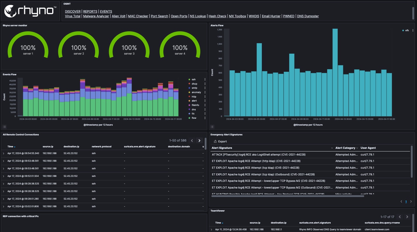This screenshot has height=232, width=417.
Task: Select page 1 in Emergency Alert Signatures
Action: (406, 201)
